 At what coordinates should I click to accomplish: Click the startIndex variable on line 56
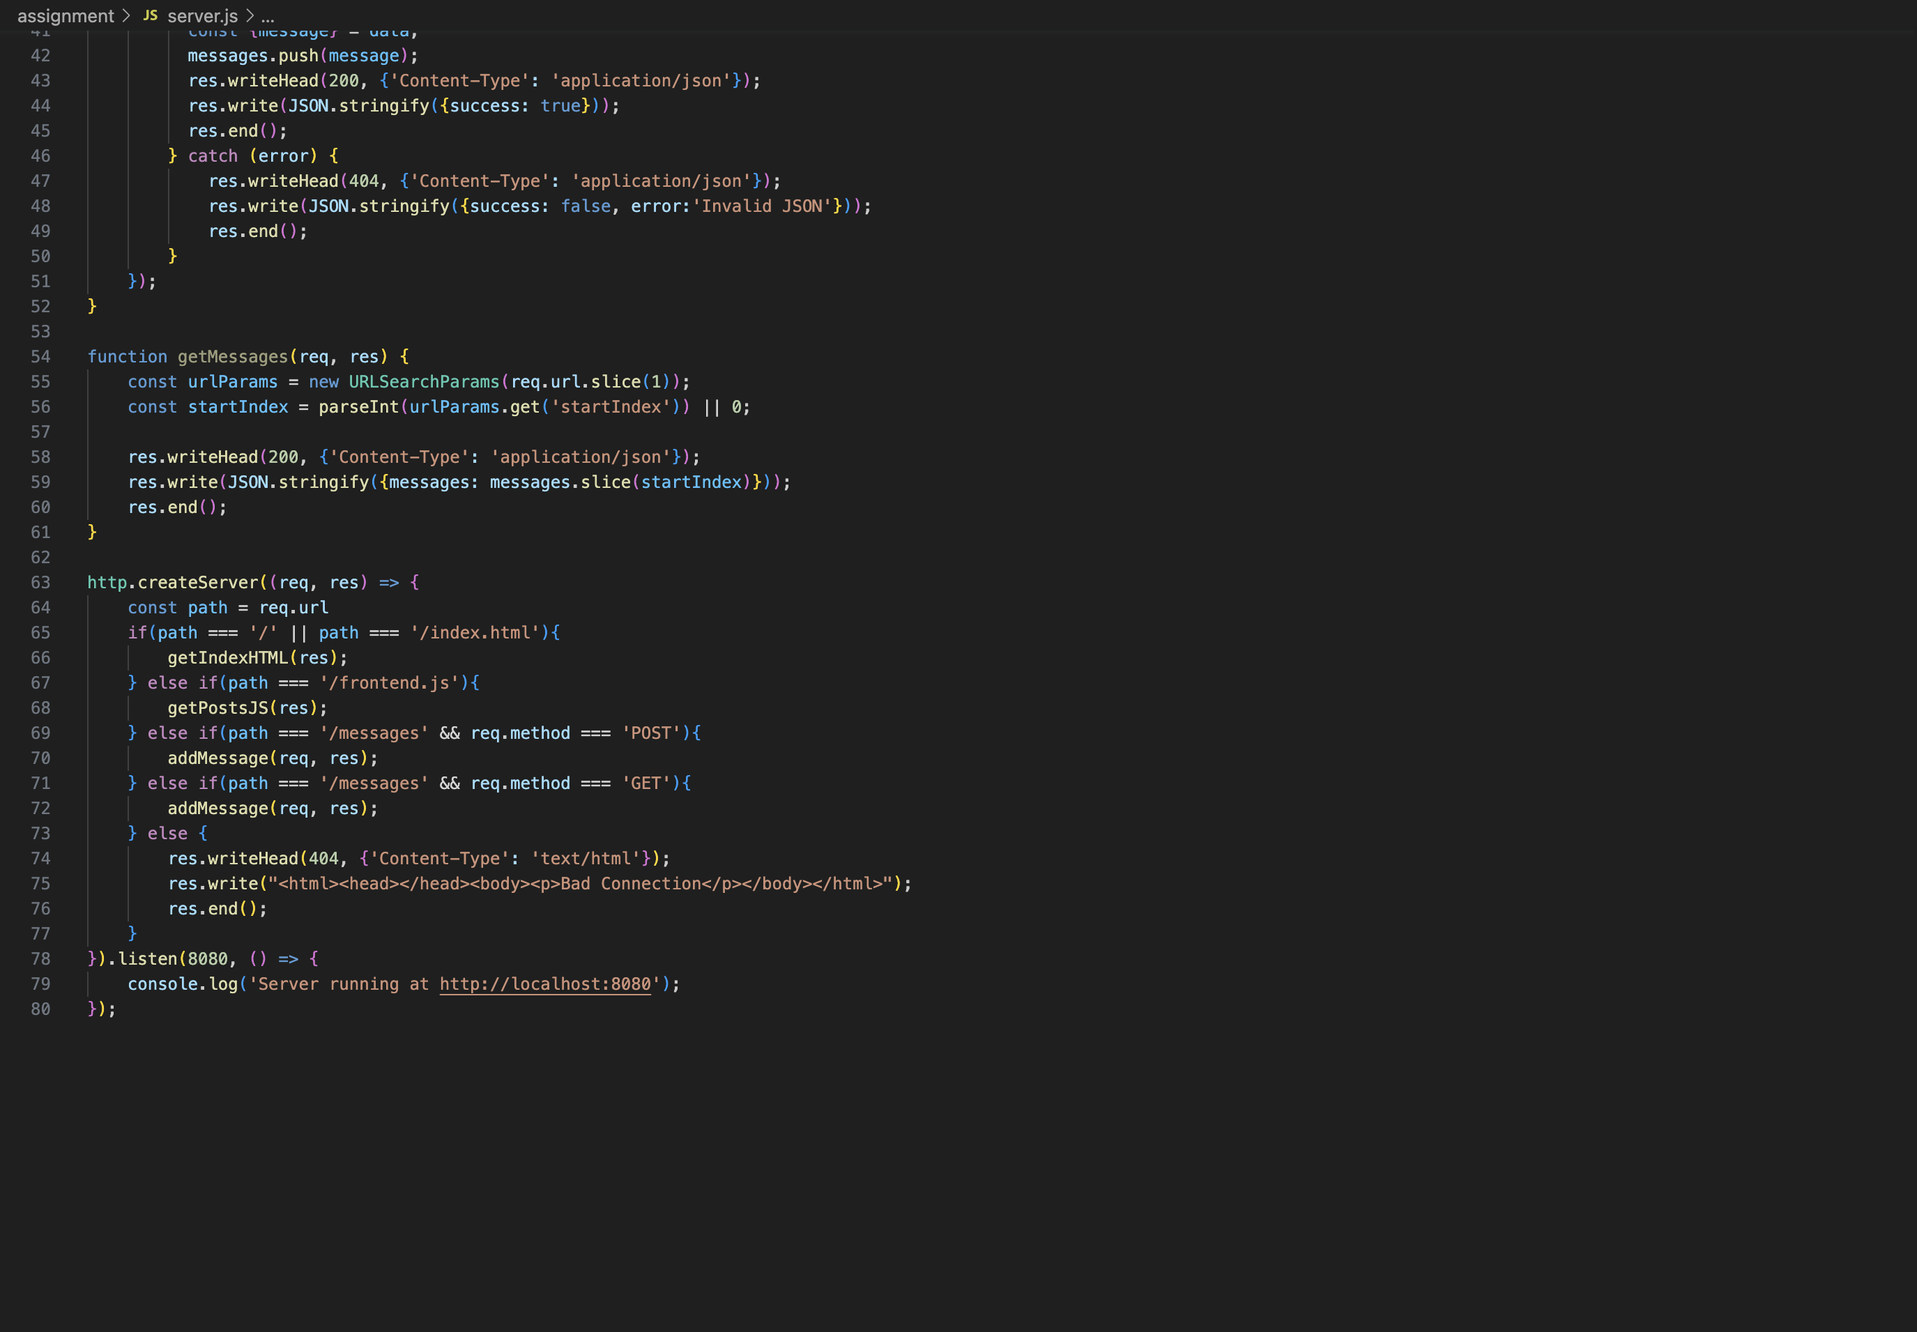(x=237, y=406)
